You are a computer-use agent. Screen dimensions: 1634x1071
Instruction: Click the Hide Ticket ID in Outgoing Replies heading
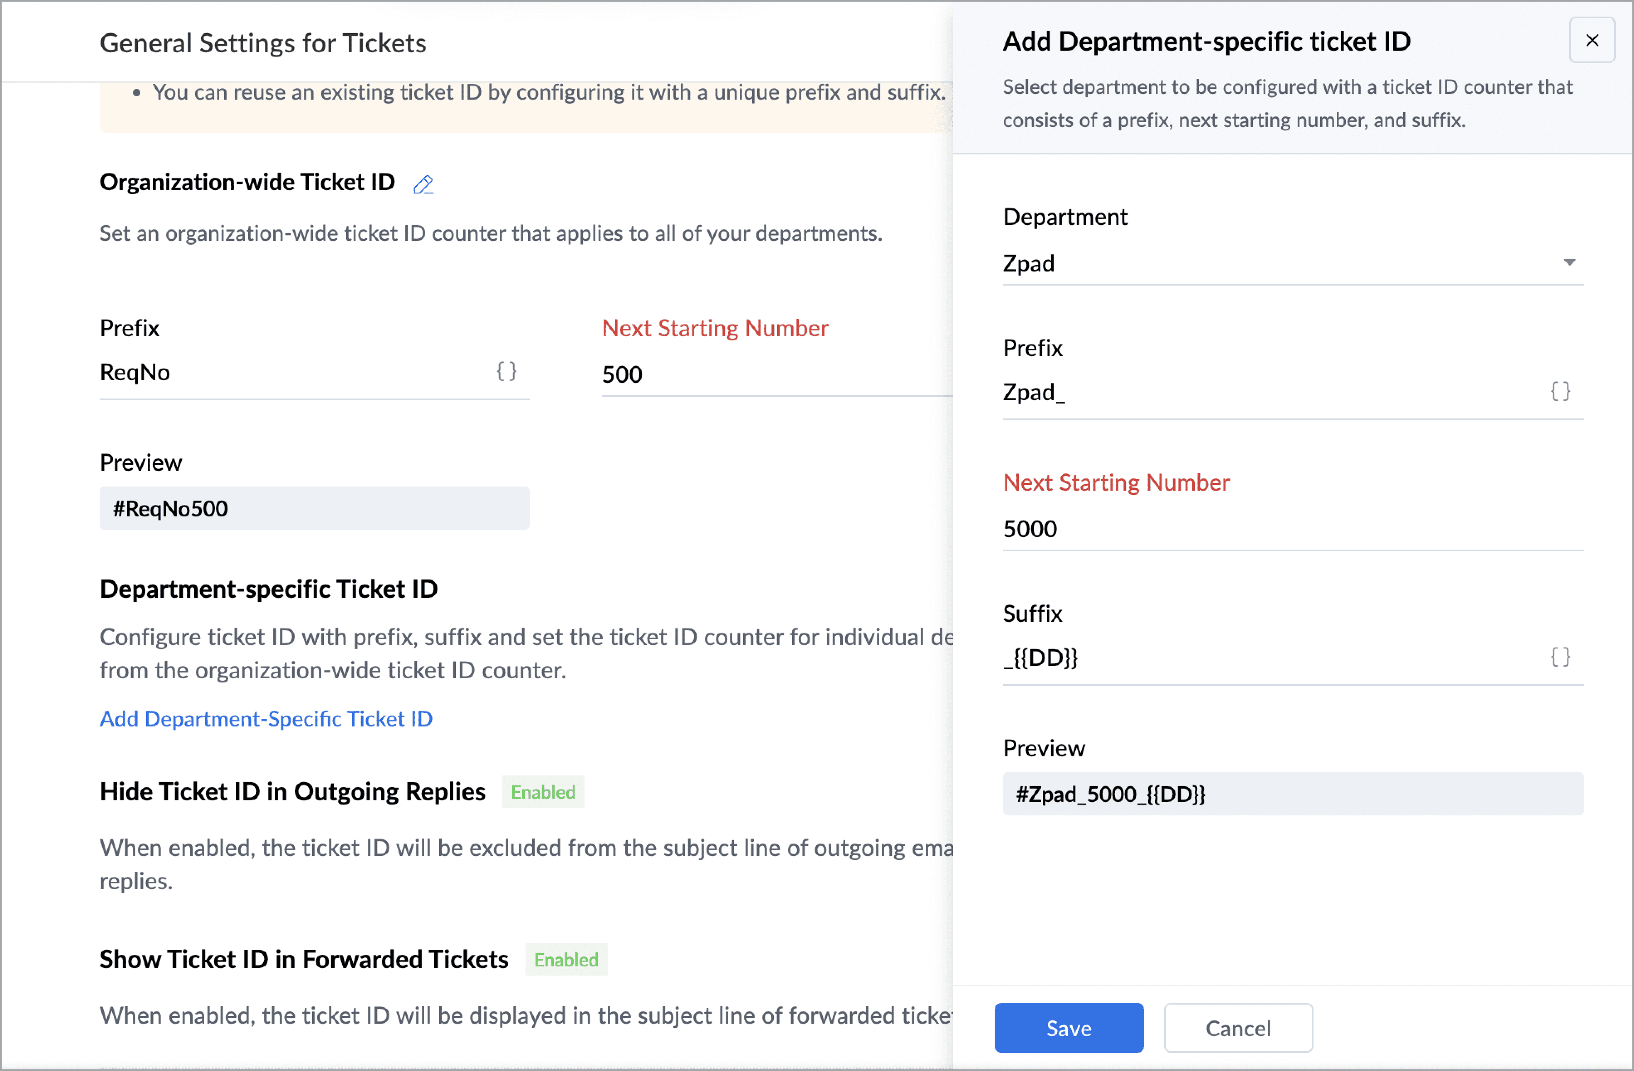293,792
